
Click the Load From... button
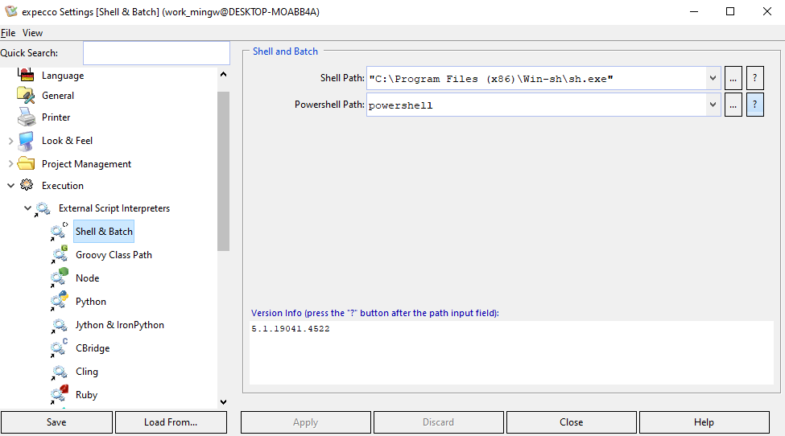pyautogui.click(x=171, y=422)
